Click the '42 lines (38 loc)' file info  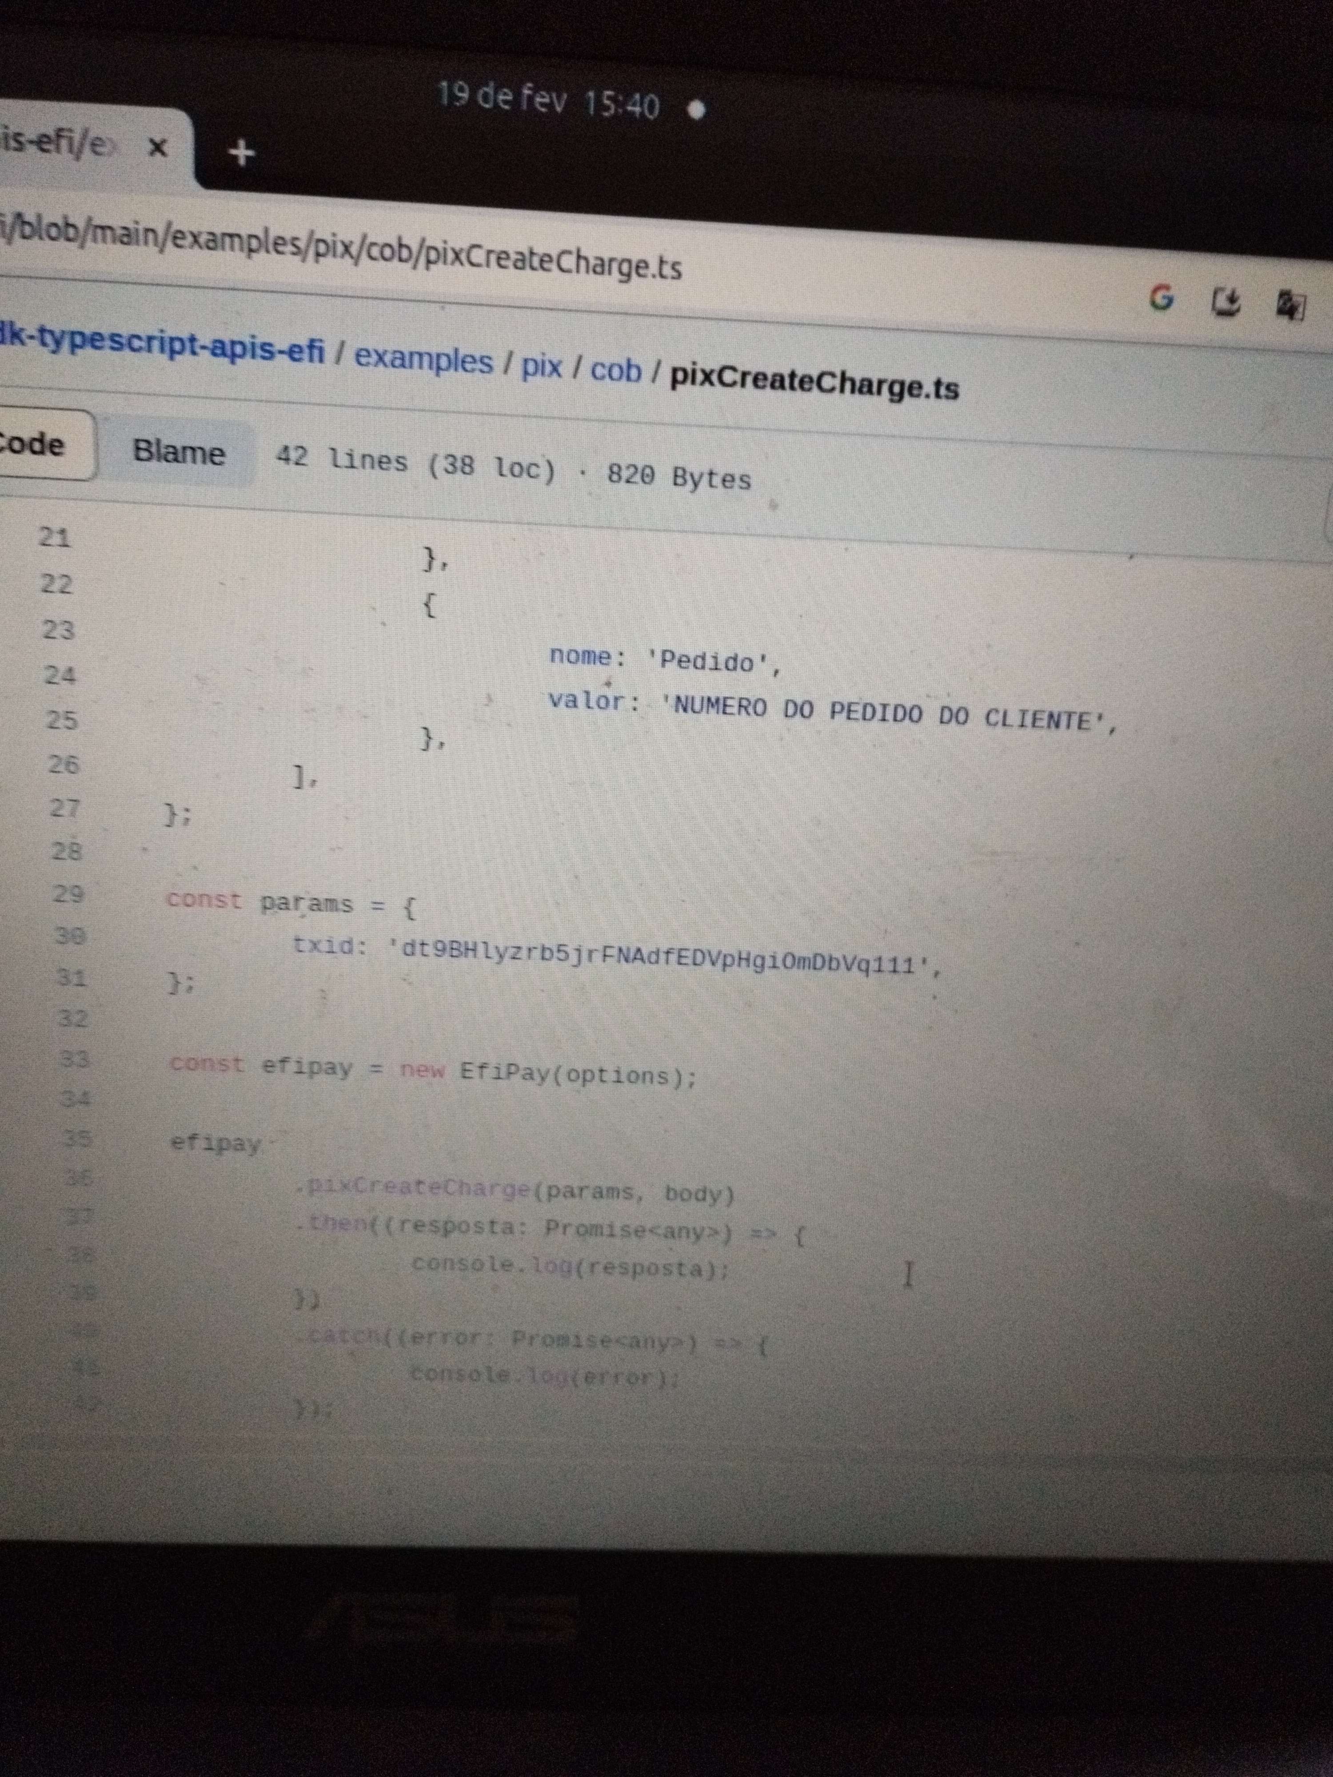415,463
